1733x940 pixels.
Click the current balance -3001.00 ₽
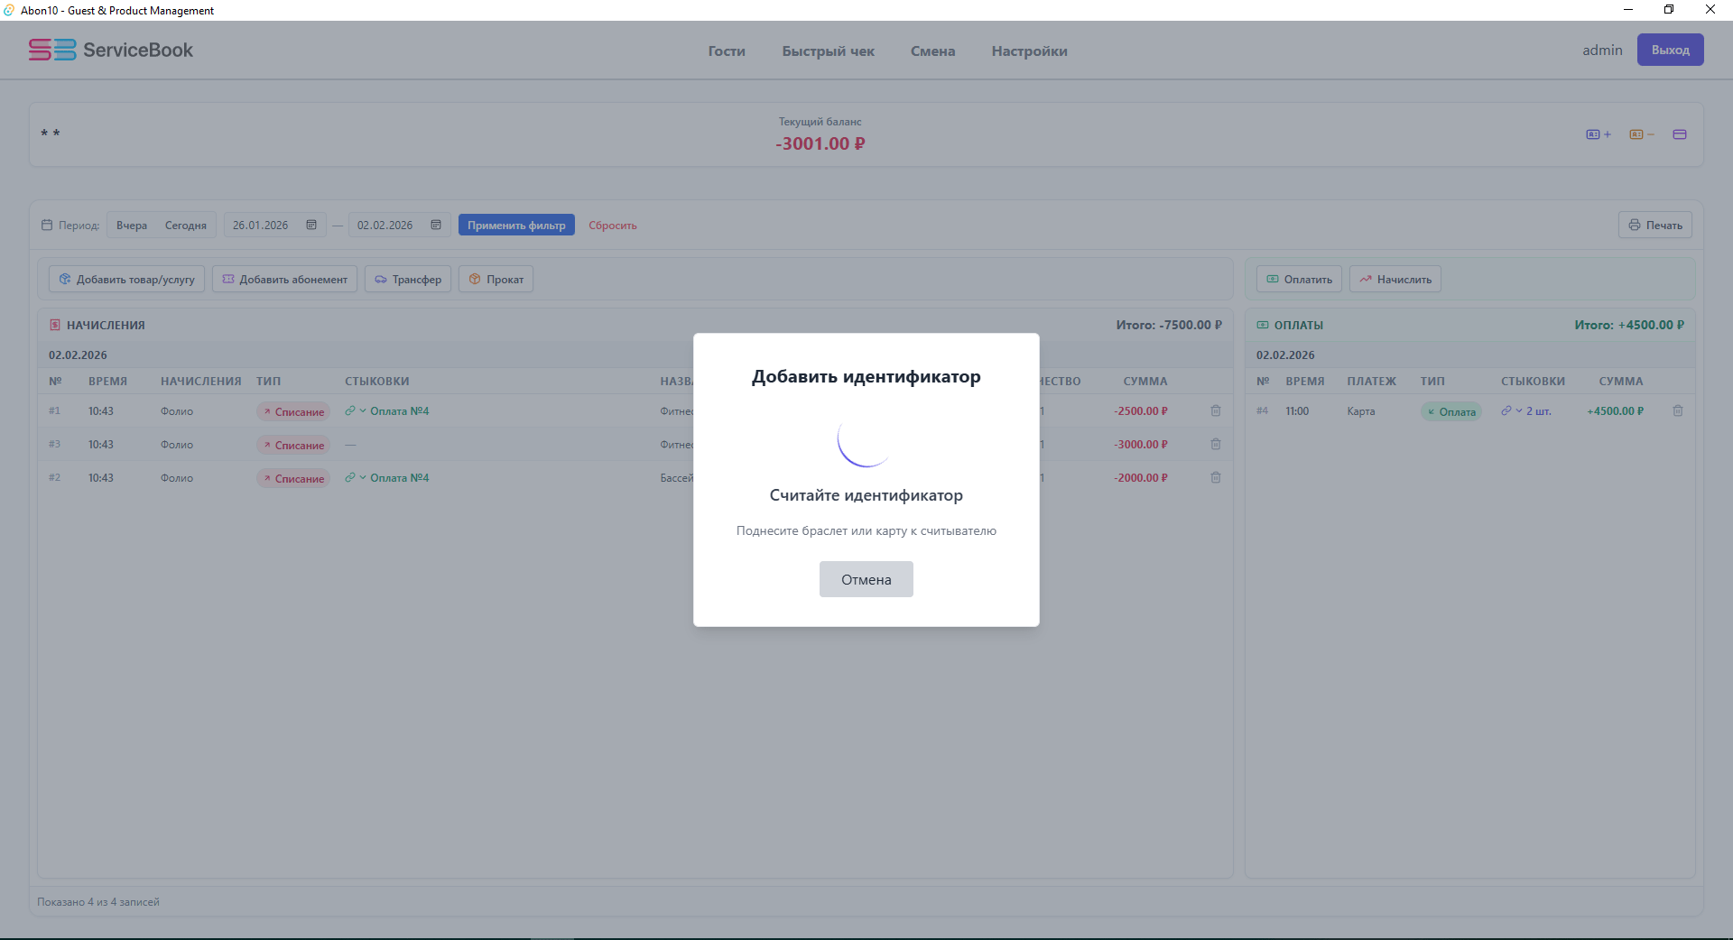(820, 143)
